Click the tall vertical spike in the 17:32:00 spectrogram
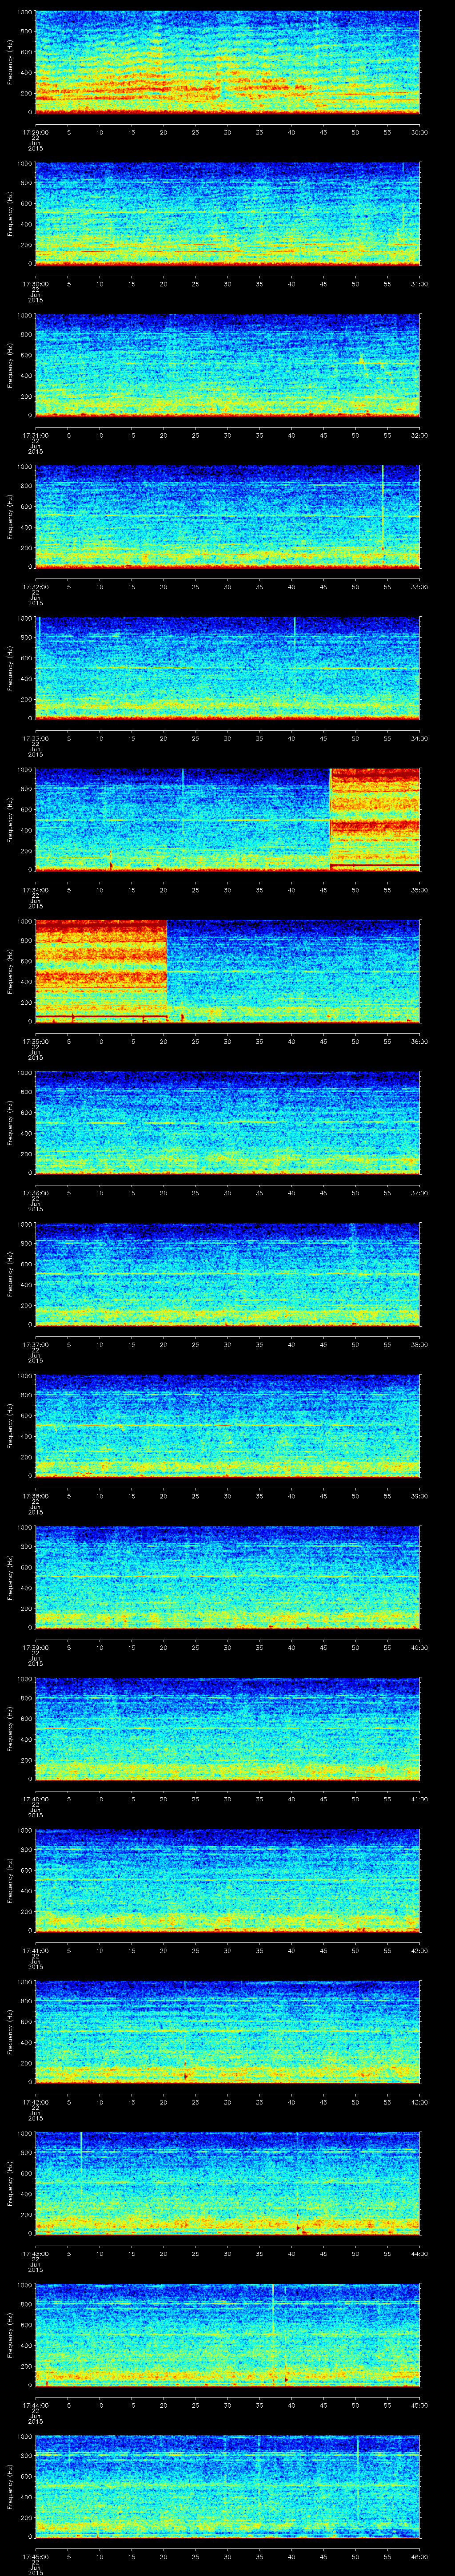Viewport: 455px width, 2576px height. [x=383, y=507]
